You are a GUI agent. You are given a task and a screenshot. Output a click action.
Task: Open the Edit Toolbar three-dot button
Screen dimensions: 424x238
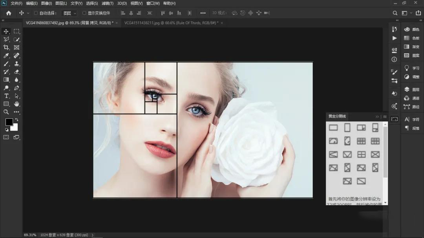click(x=16, y=112)
